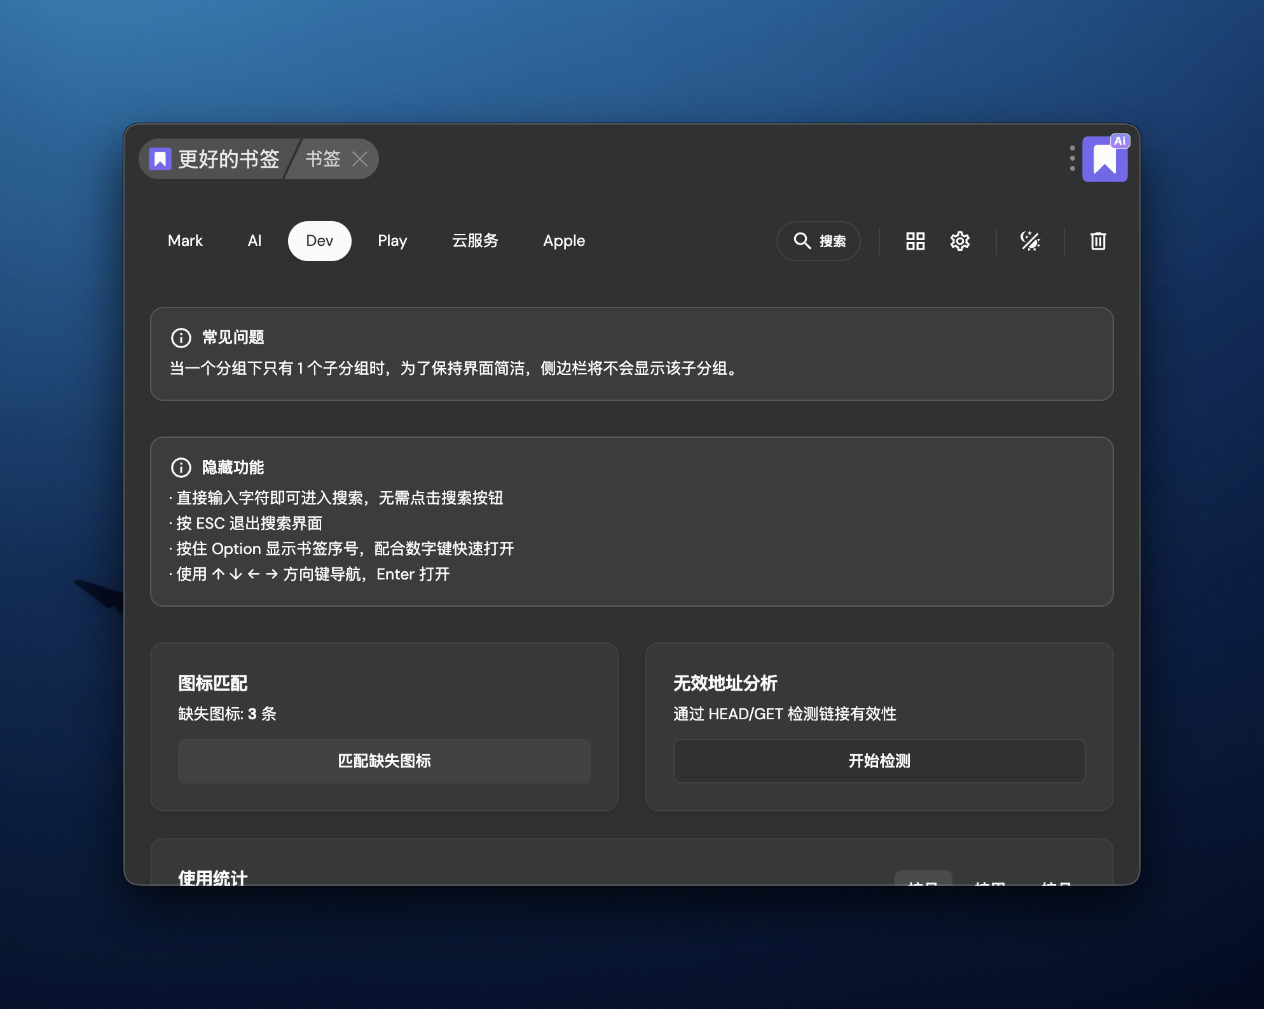
Task: Click the 书签 breadcrumb label
Action: tap(323, 159)
